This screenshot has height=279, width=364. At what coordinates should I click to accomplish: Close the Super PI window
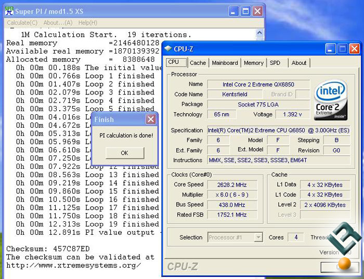(257, 11)
